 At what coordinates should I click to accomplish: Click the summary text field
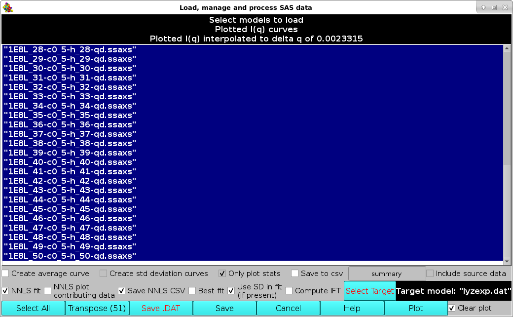387,274
